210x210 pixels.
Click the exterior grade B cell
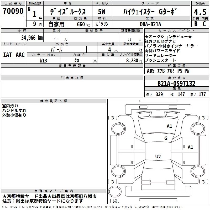[x=196, y=24]
